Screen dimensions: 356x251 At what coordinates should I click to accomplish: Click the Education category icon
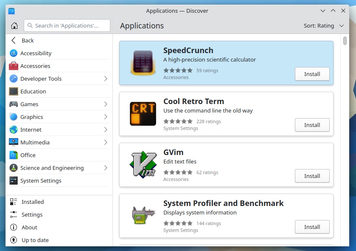click(13, 91)
